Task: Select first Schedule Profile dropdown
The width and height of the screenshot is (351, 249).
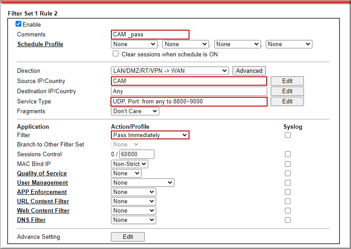Action: [134, 44]
